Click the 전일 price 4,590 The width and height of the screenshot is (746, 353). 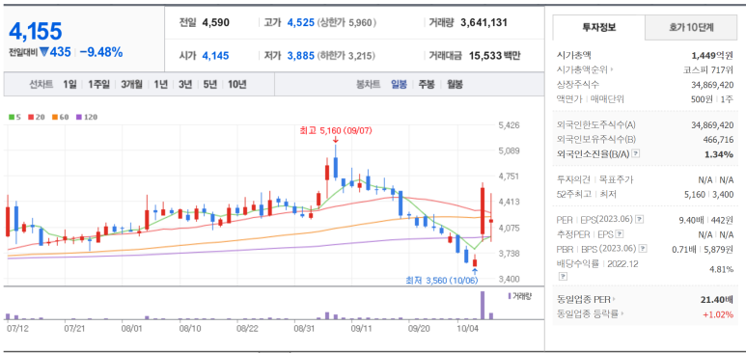(x=215, y=22)
